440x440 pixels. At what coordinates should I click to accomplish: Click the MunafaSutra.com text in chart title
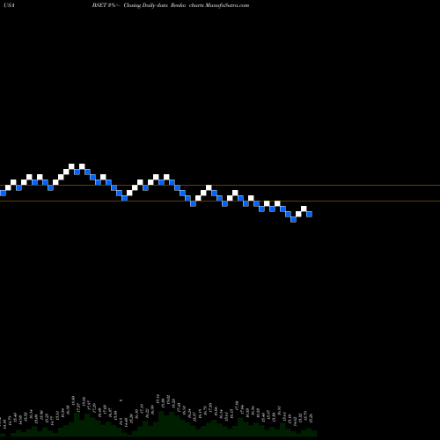(x=227, y=5)
